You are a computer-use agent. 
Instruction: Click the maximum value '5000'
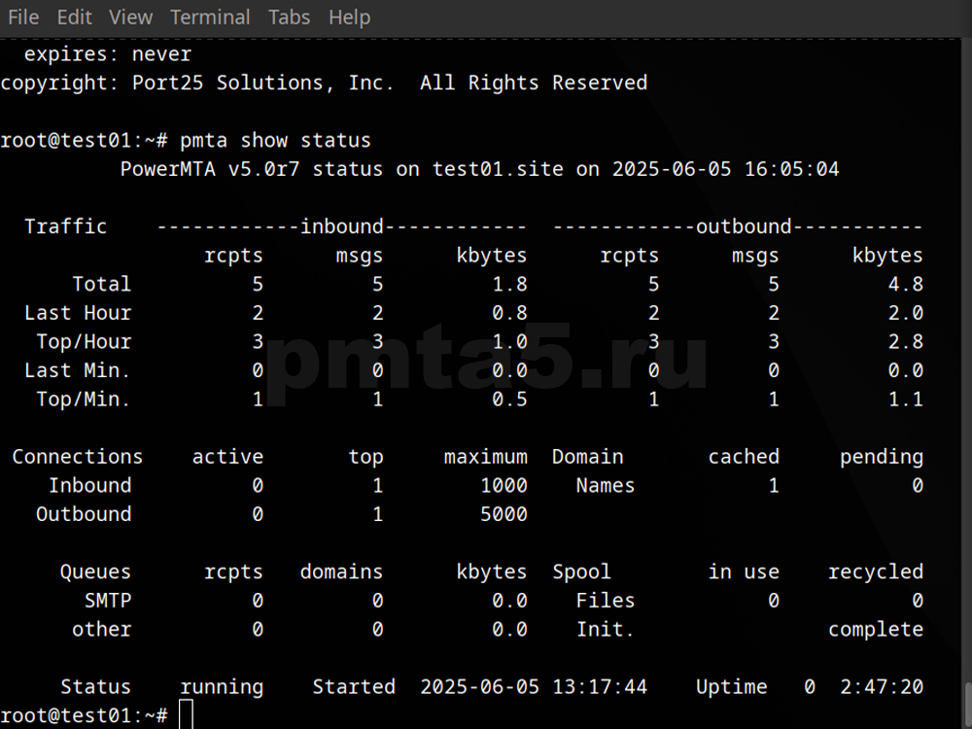coord(503,514)
